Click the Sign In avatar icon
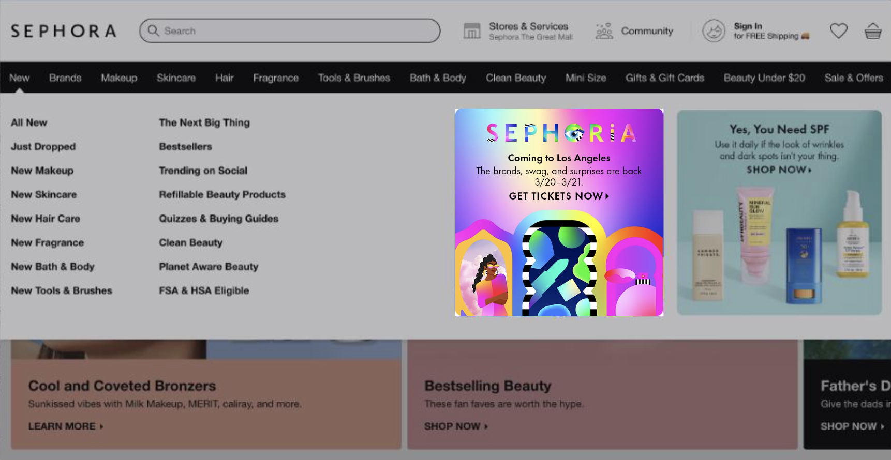The height and width of the screenshot is (460, 891). [x=714, y=31]
